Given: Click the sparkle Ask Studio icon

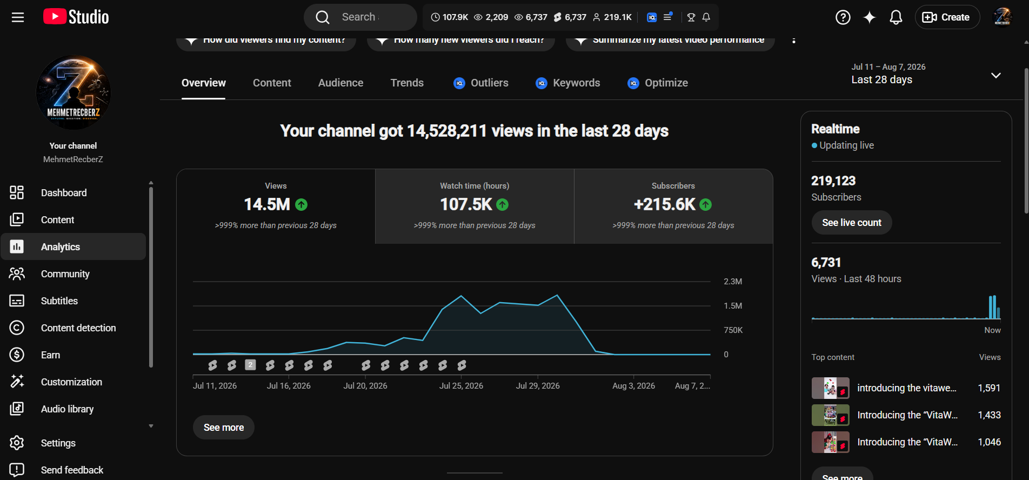Looking at the screenshot, I should 869,17.
